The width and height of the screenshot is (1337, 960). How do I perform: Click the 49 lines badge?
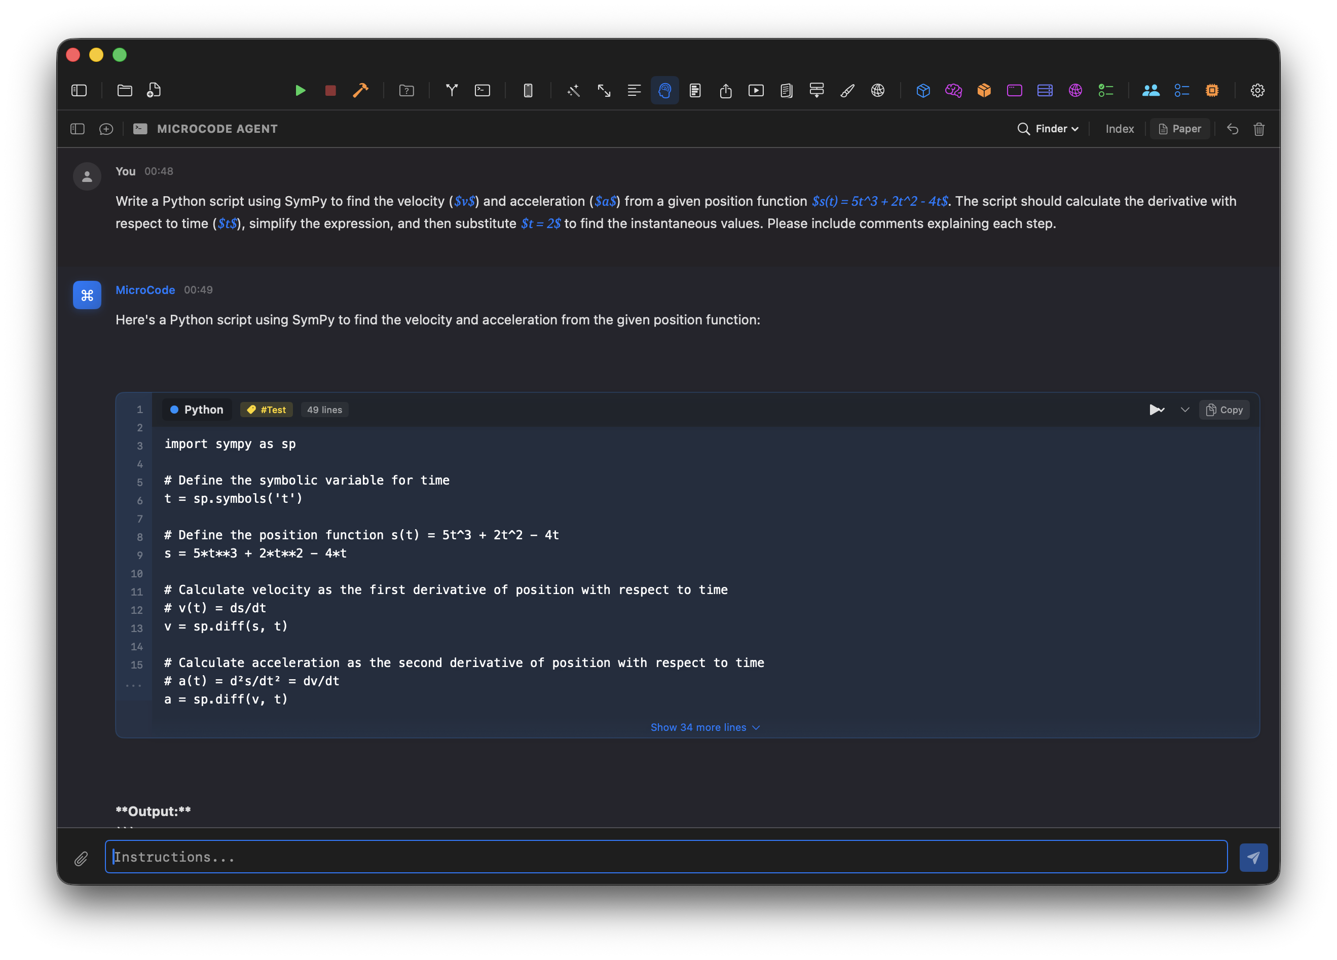[x=324, y=409]
